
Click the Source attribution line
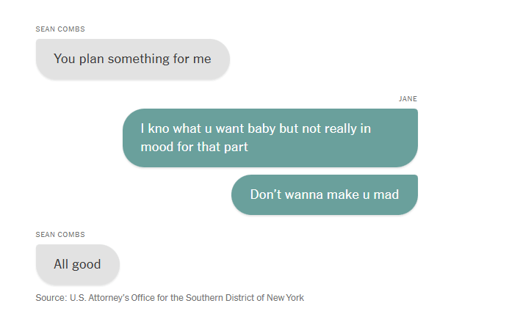pyautogui.click(x=170, y=298)
